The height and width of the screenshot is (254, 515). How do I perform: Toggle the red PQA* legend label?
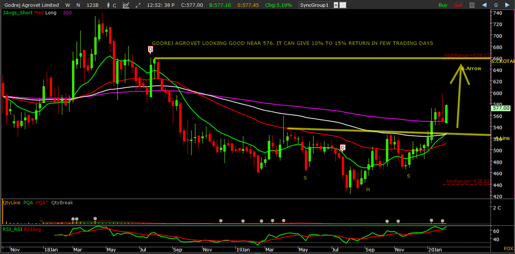click(42, 202)
